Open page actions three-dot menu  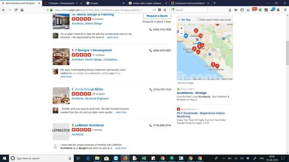(154, 10)
